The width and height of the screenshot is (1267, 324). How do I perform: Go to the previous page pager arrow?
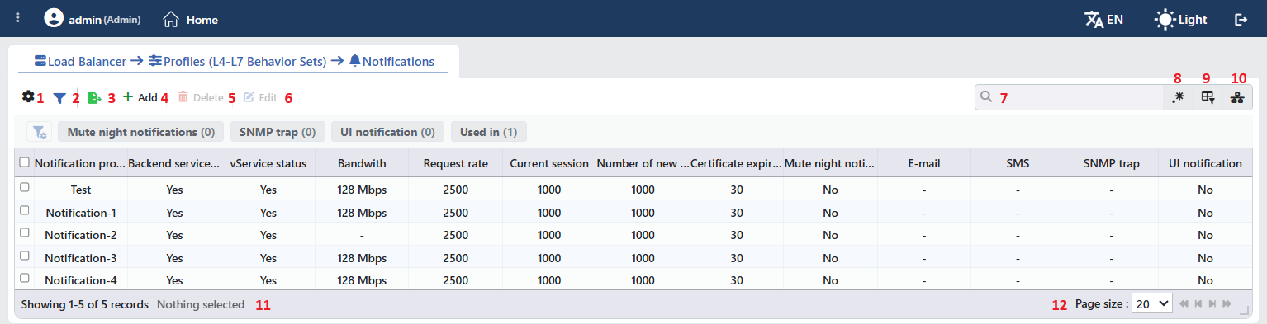click(x=1198, y=304)
